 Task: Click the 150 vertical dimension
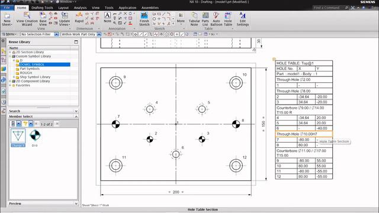coord(263,124)
